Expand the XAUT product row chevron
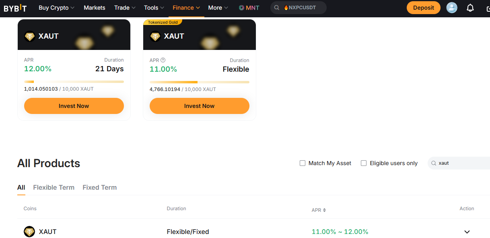This screenshot has width=490, height=238. click(467, 232)
